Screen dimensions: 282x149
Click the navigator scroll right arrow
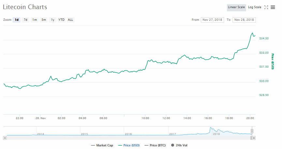pyautogui.click(x=254, y=138)
